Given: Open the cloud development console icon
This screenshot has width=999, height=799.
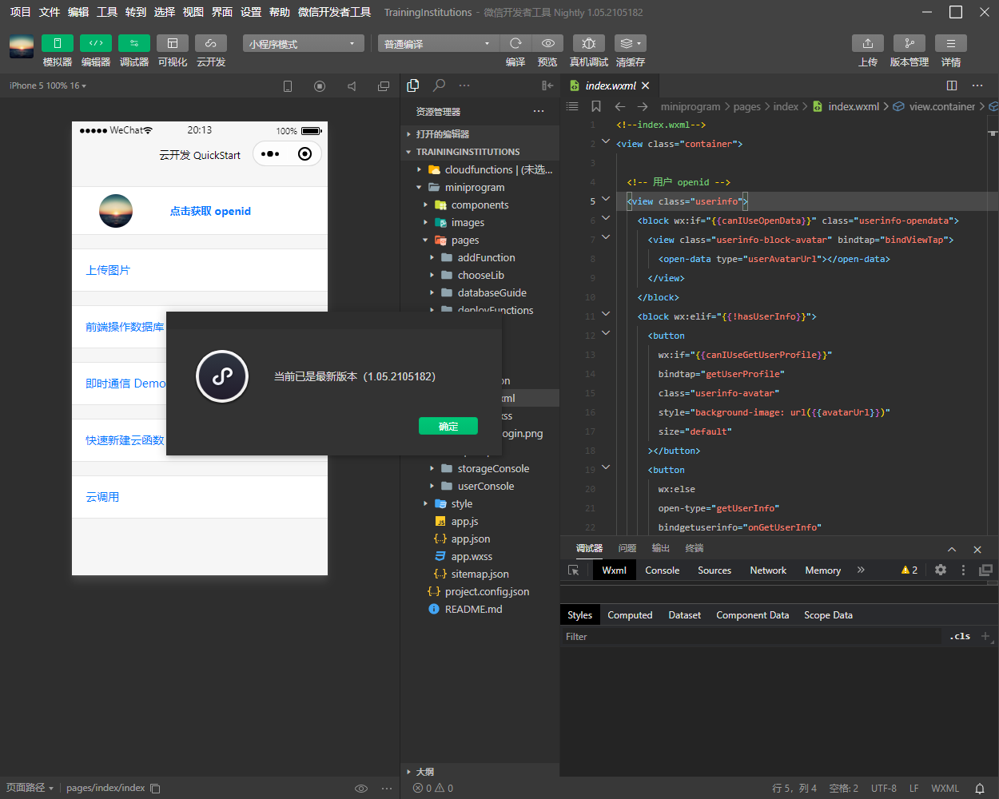Looking at the screenshot, I should [210, 43].
